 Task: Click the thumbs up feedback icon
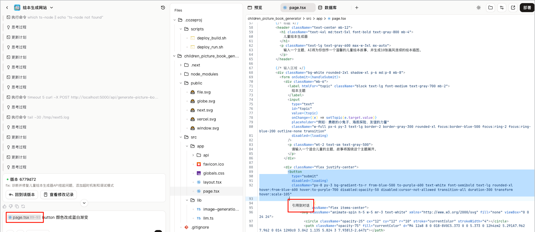tap(5, 206)
